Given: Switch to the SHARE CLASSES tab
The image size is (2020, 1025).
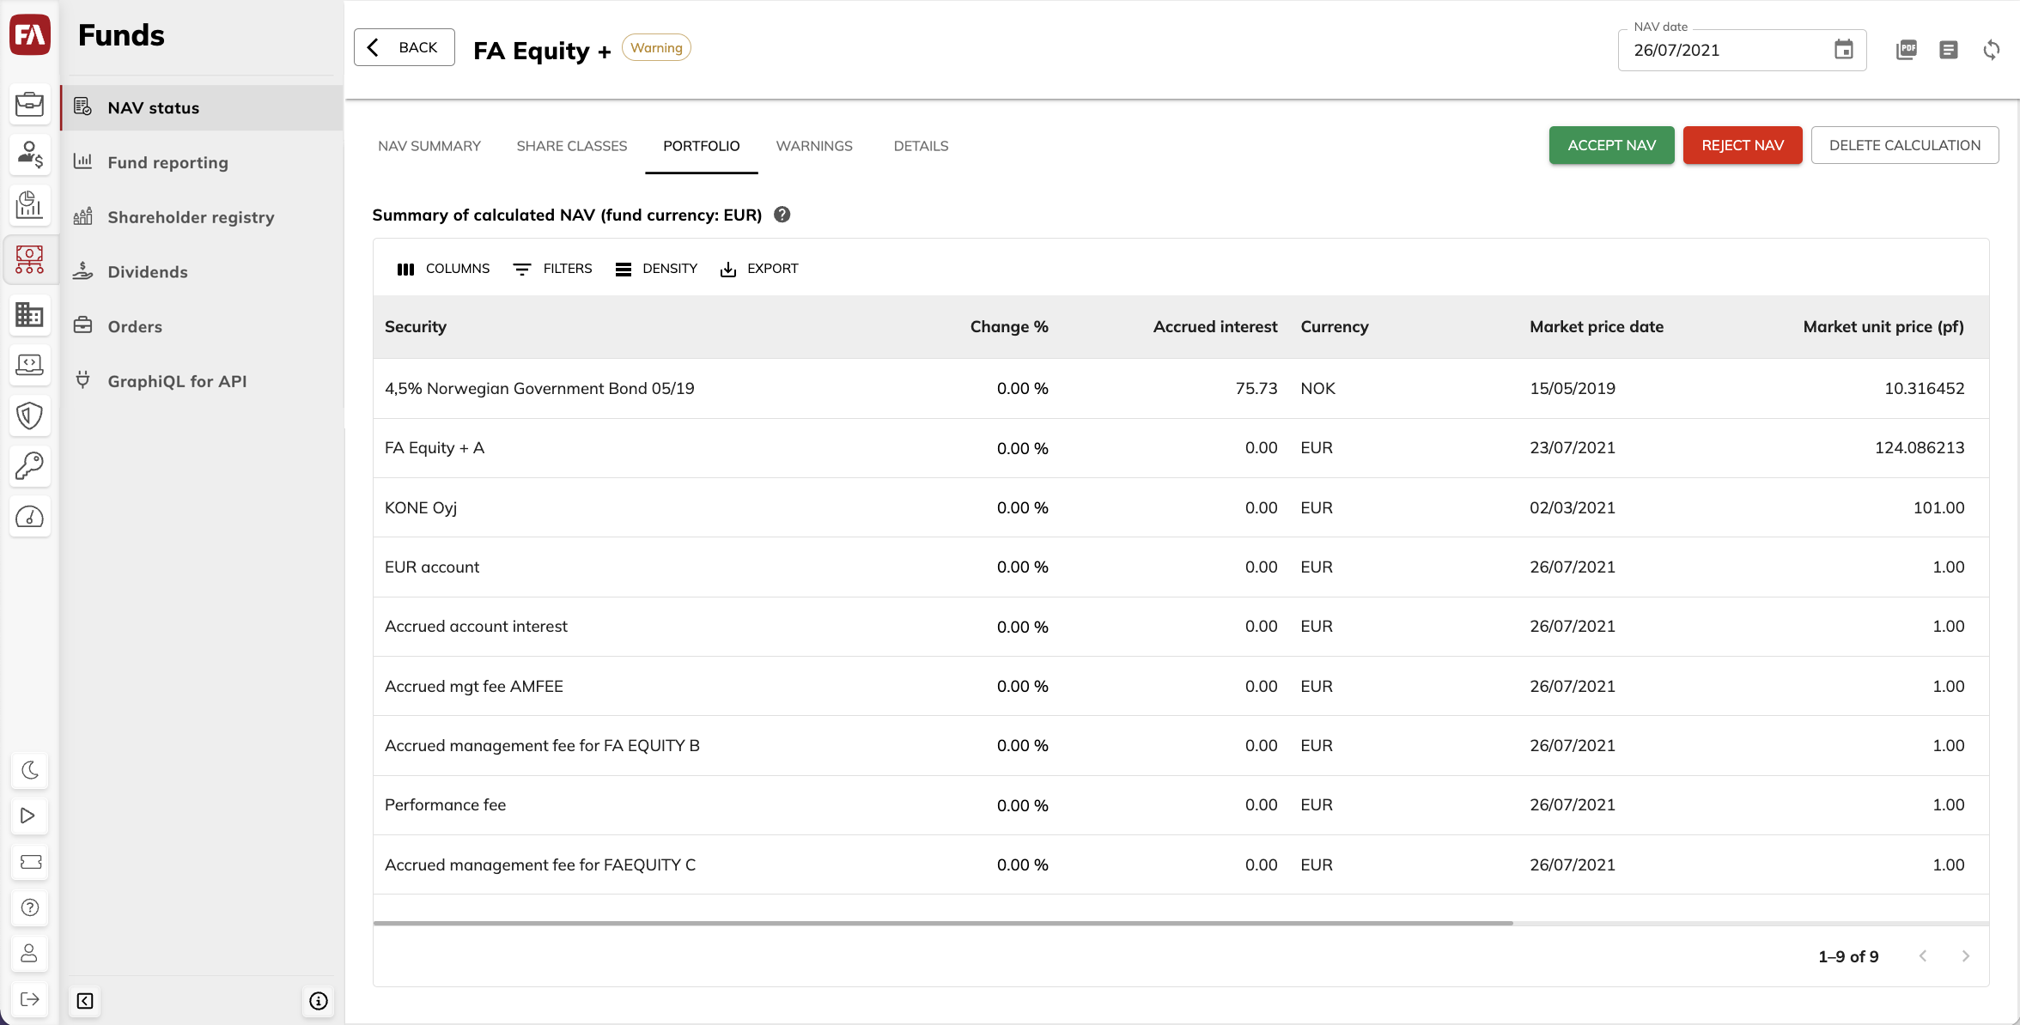Looking at the screenshot, I should click(571, 145).
